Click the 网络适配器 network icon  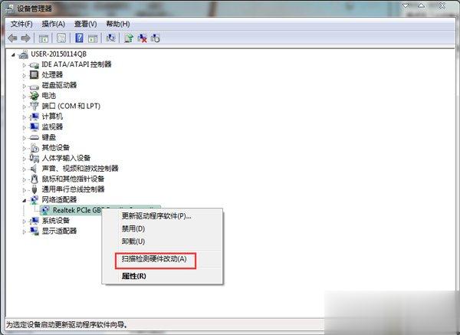(34, 200)
